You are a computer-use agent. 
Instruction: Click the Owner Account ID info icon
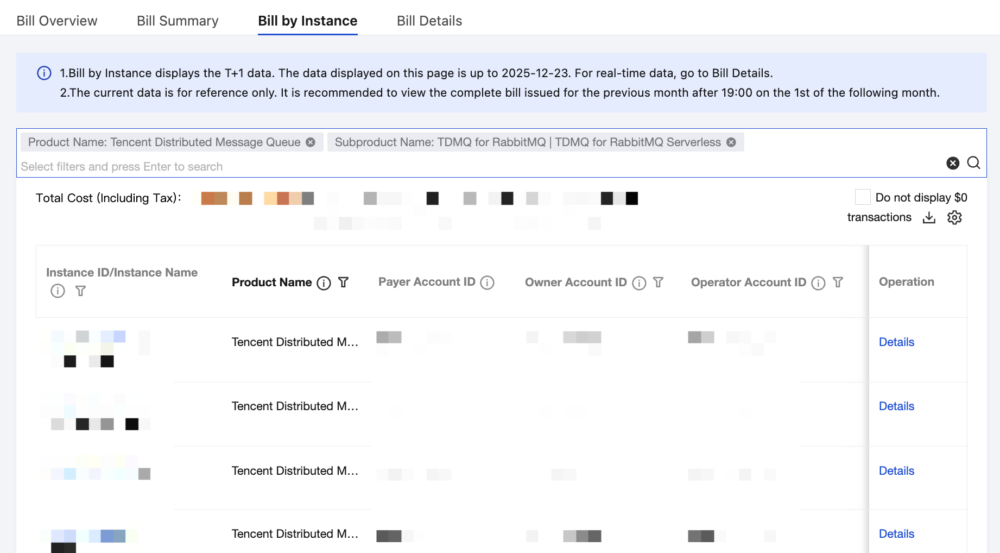click(x=639, y=283)
